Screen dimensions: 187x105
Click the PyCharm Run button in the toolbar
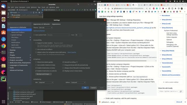59,10
